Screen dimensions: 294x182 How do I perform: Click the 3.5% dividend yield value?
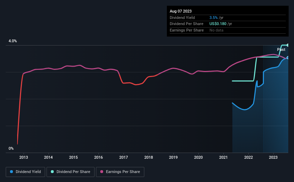coord(213,18)
